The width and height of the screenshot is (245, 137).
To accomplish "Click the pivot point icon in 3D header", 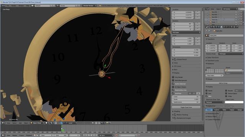I will click(x=52, y=123).
